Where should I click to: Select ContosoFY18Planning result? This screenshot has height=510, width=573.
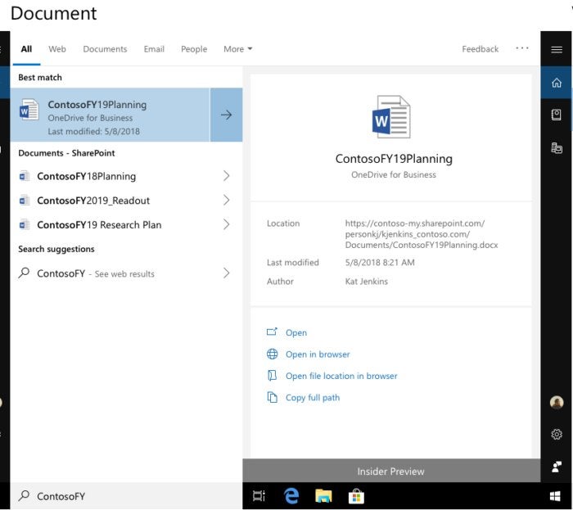pos(126,176)
